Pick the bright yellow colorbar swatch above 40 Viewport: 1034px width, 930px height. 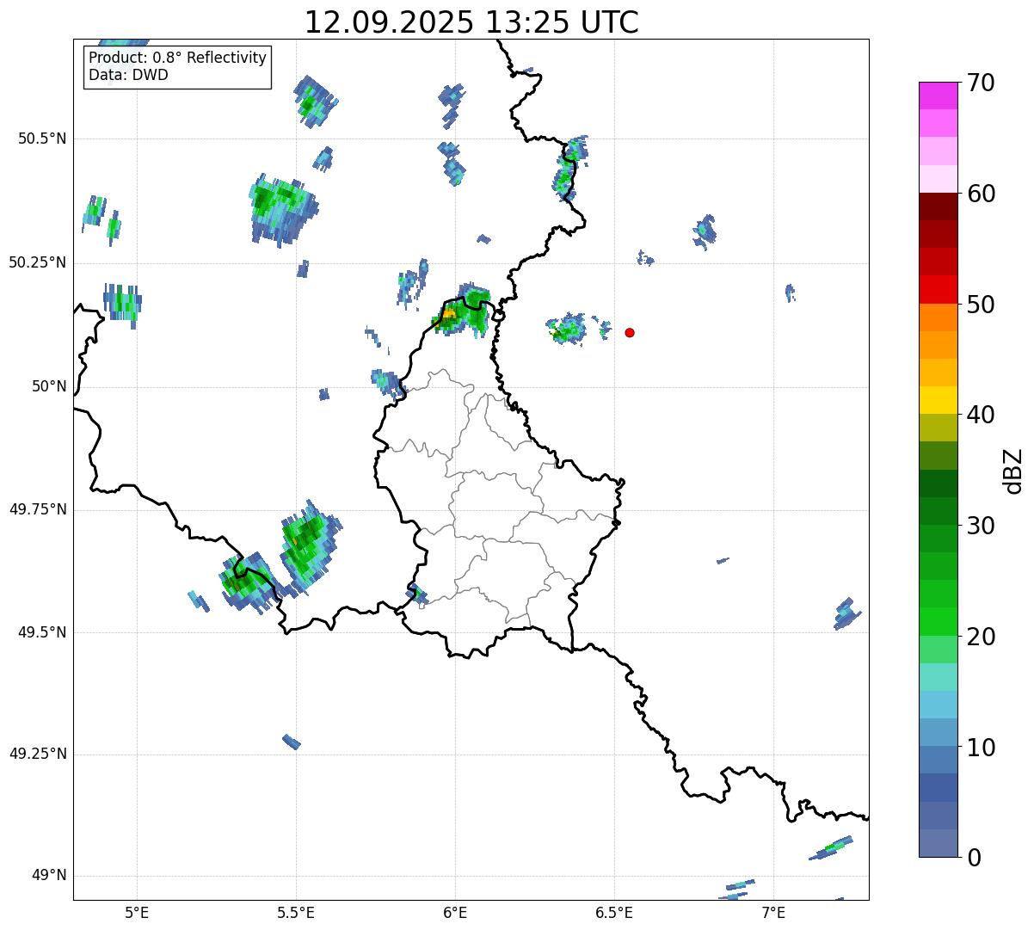pos(937,400)
